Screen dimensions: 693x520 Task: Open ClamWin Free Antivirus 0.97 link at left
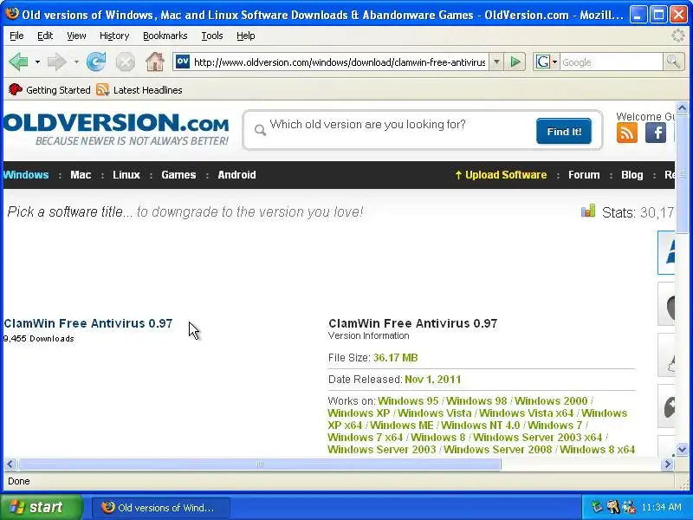pos(88,323)
